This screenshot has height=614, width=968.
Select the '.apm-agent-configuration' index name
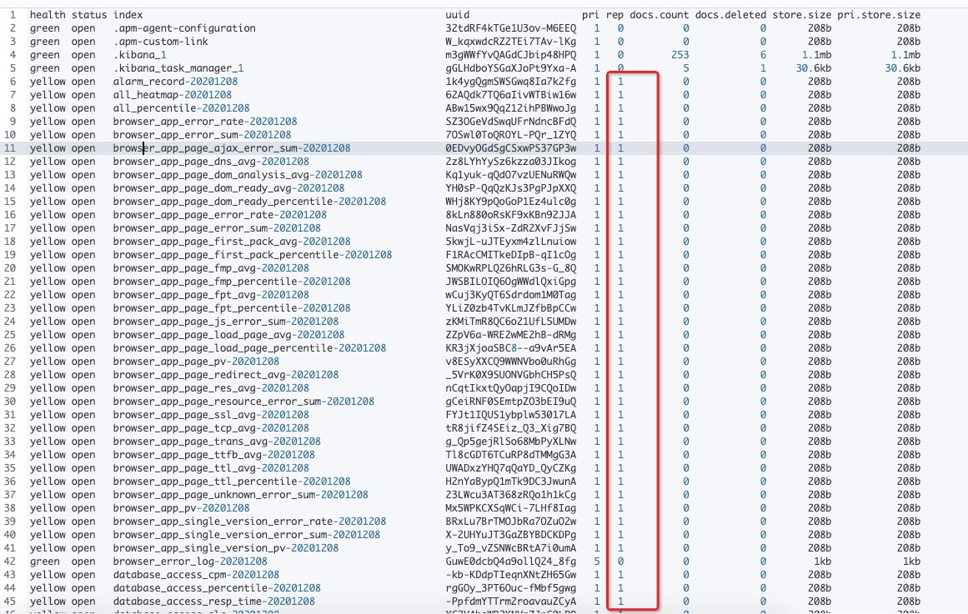click(184, 28)
